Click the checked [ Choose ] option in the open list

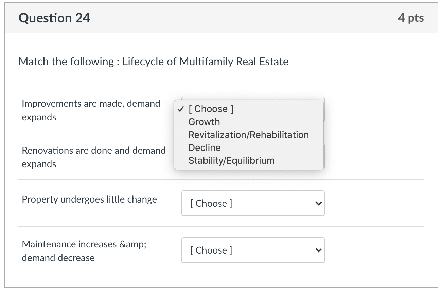click(x=211, y=109)
